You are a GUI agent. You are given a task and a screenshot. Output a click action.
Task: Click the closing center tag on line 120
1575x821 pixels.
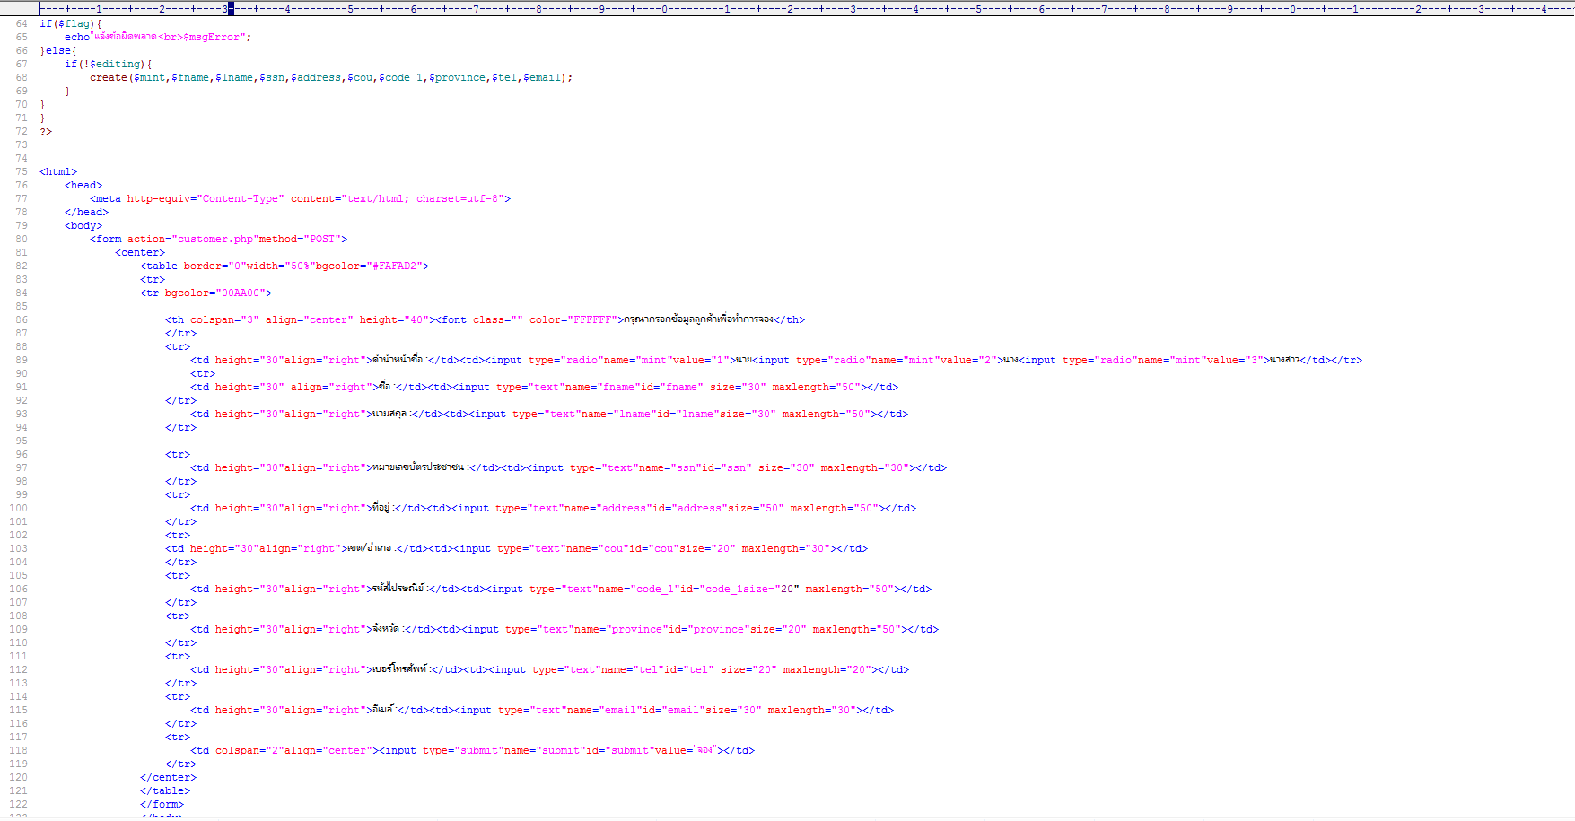[x=168, y=778]
